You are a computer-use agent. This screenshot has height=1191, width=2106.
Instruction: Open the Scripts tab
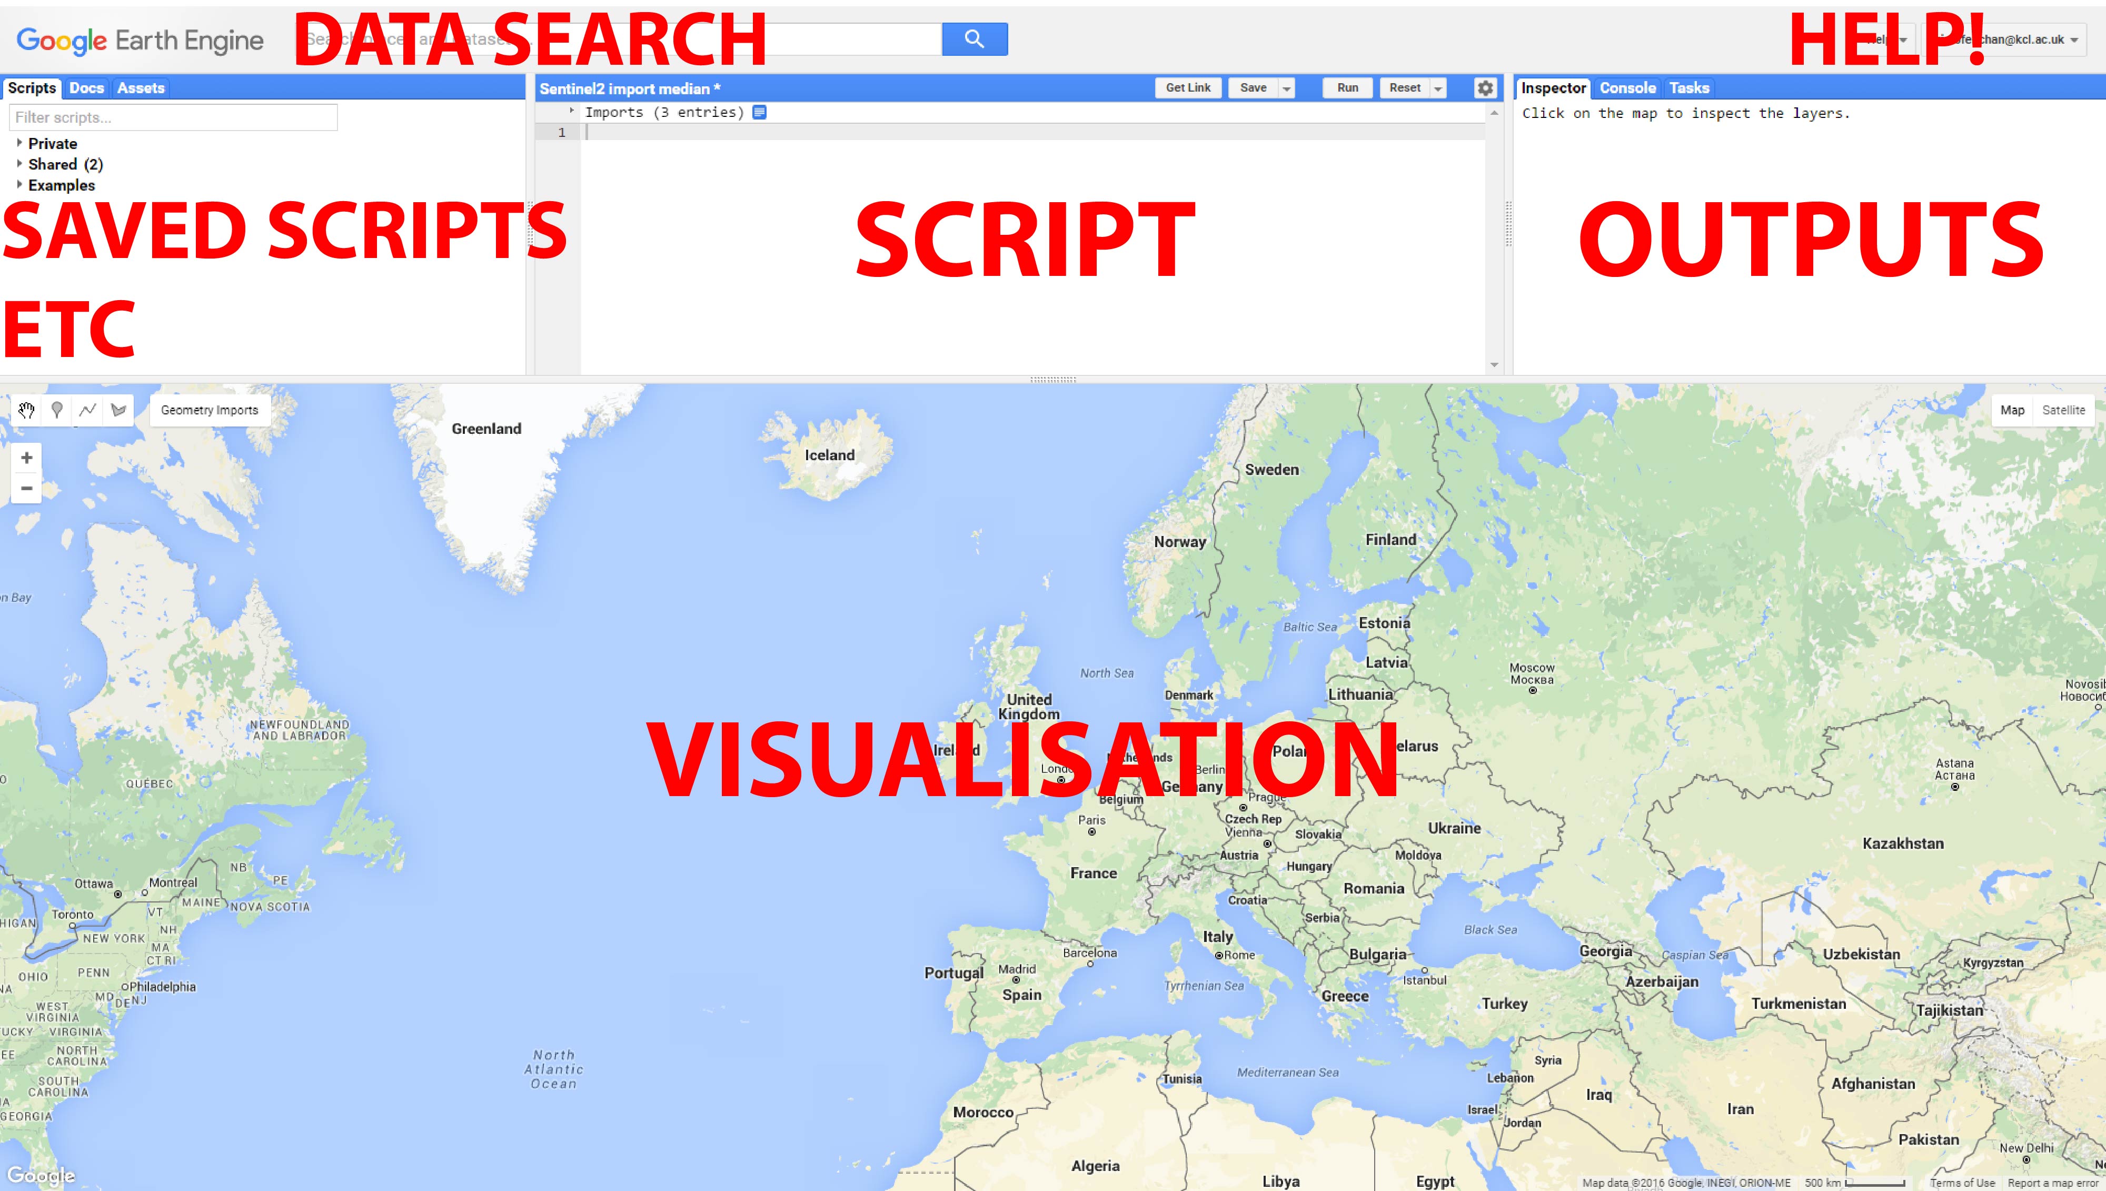[32, 88]
